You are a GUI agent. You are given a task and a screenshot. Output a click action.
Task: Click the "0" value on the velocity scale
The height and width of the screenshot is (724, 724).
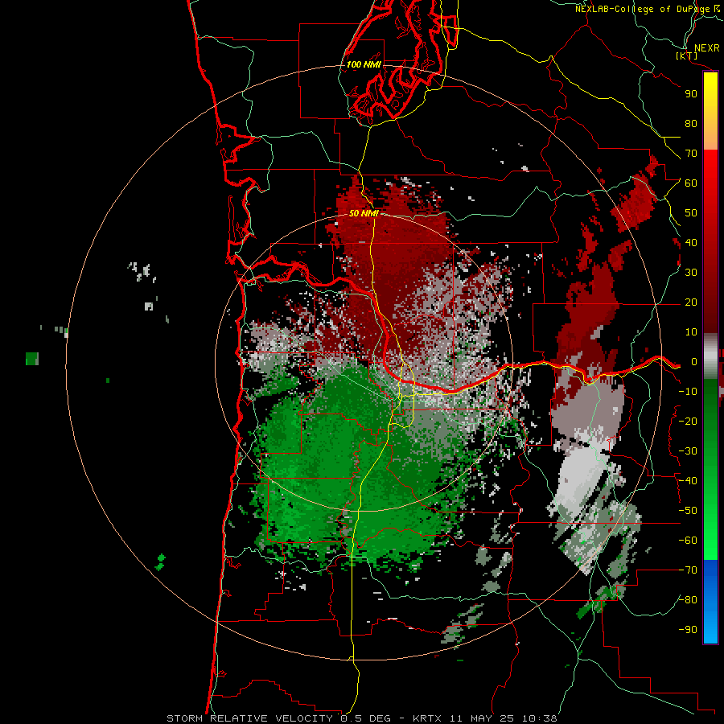(694, 361)
